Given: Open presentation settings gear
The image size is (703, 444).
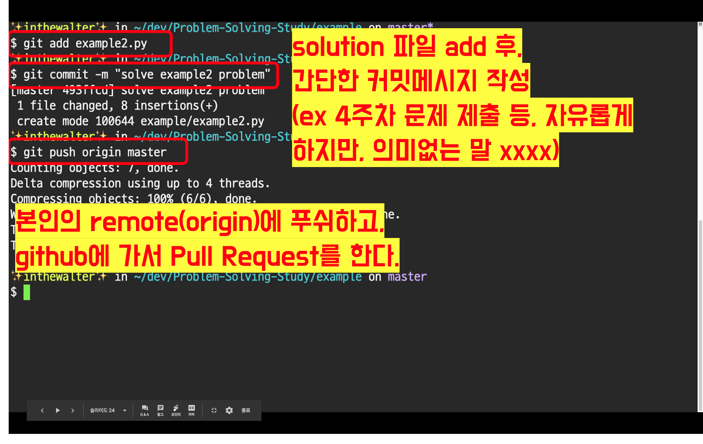Looking at the screenshot, I should (229, 410).
